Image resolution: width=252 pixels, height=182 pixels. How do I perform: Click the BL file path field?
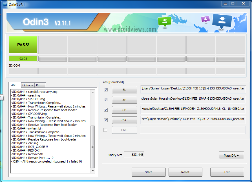click(193, 89)
